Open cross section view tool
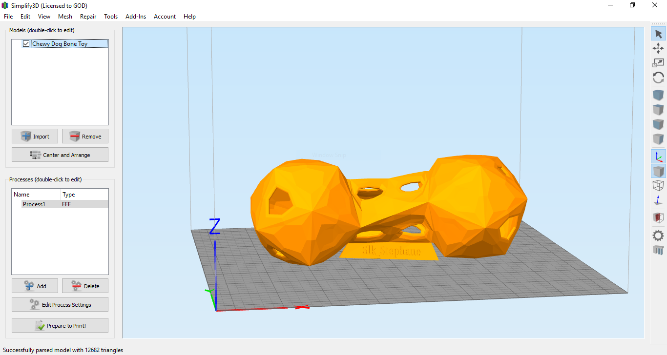The image size is (667, 355). pyautogui.click(x=658, y=217)
